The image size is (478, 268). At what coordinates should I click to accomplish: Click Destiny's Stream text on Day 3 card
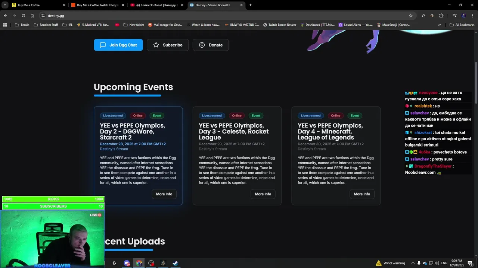point(213,149)
